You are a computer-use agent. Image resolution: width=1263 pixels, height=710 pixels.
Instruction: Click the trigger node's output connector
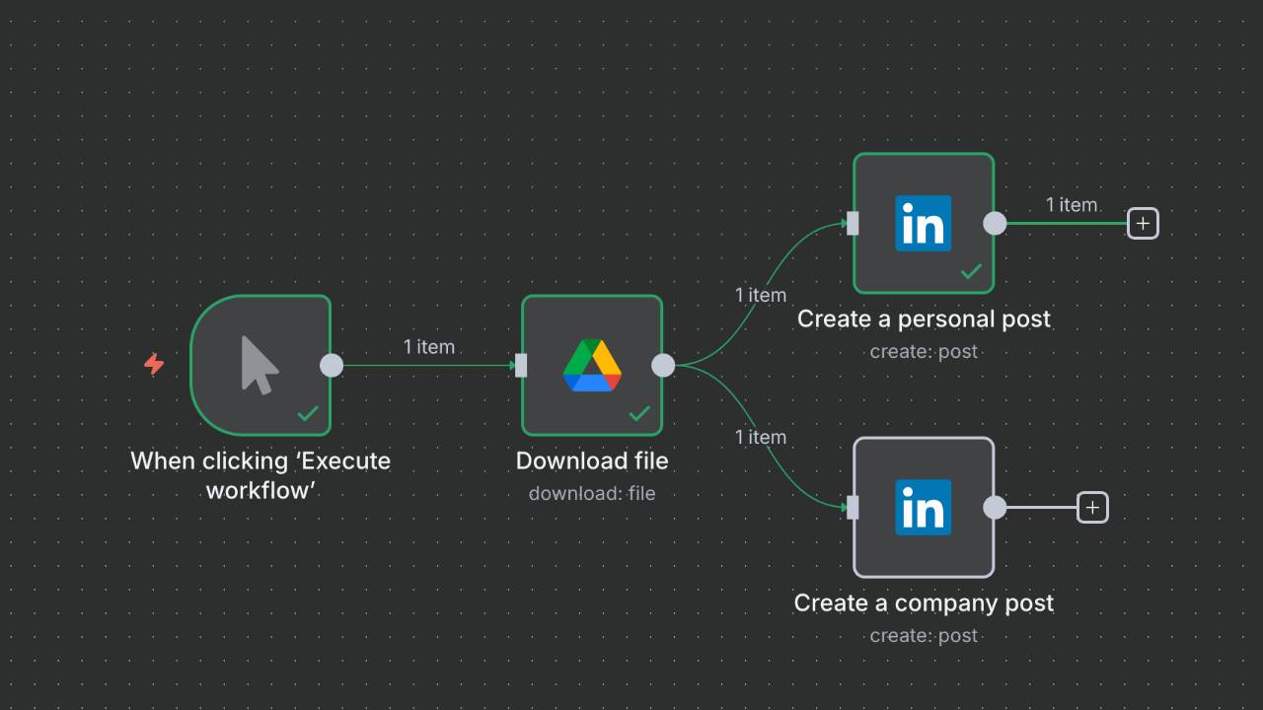[x=332, y=365]
